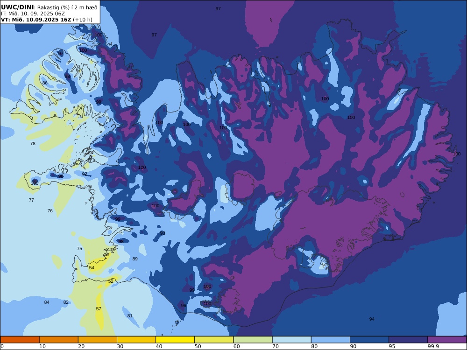Select the medium blue 90–95 legend swatch
Viewport: 467px width, 350px height.
pyautogui.click(x=369, y=340)
